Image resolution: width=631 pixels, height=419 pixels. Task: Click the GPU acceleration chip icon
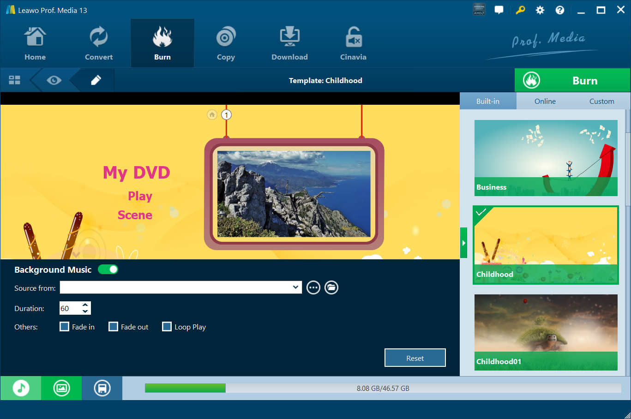(x=479, y=10)
